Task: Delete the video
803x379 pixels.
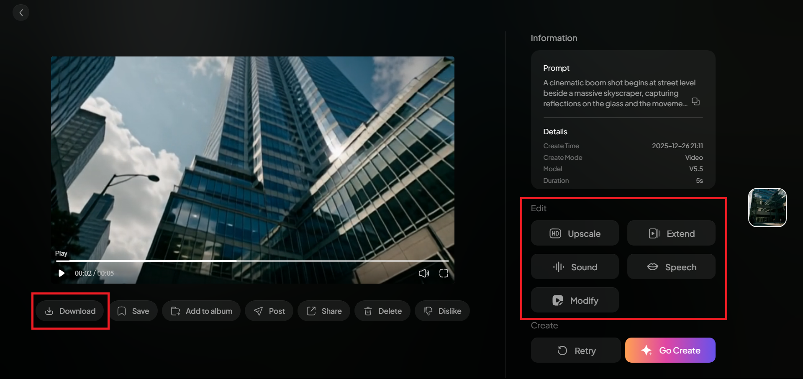Action: click(x=382, y=311)
